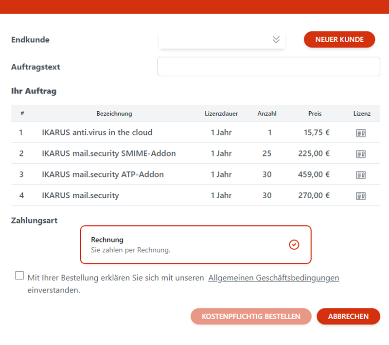The width and height of the screenshot is (389, 345).
Task: Click the ABBRECHEN button
Action: click(348, 316)
